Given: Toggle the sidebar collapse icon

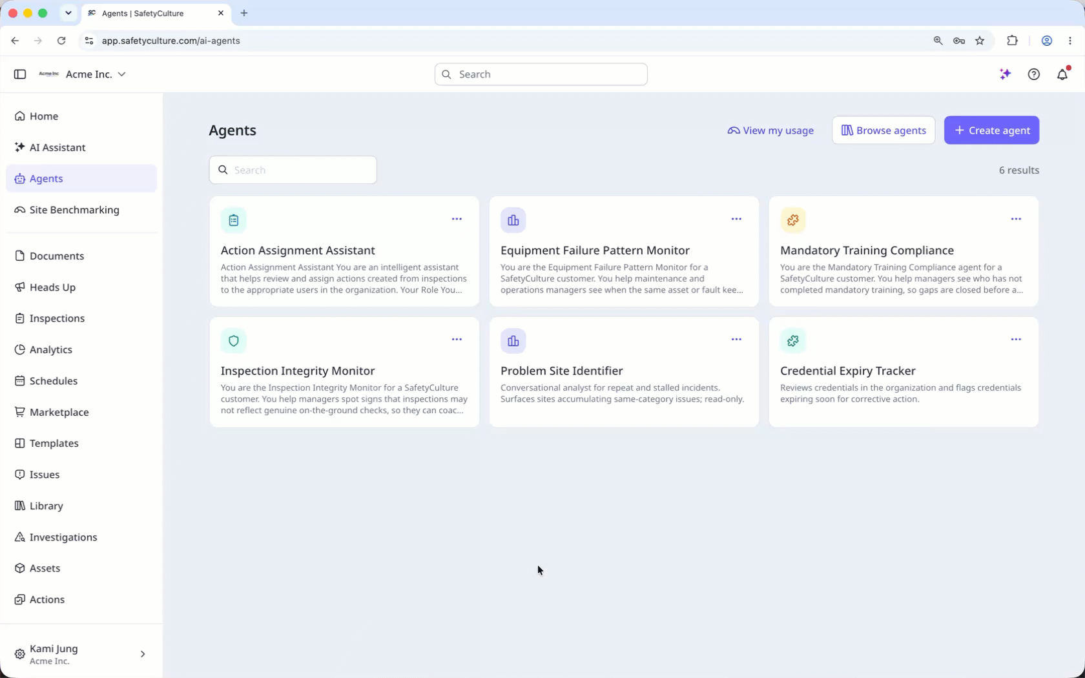Looking at the screenshot, I should [20, 74].
